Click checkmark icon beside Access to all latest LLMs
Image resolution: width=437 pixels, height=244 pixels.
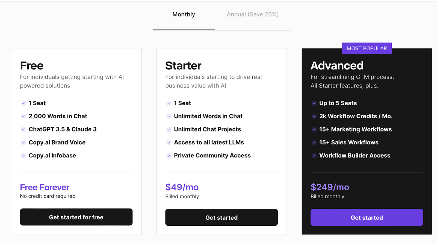[169, 143]
